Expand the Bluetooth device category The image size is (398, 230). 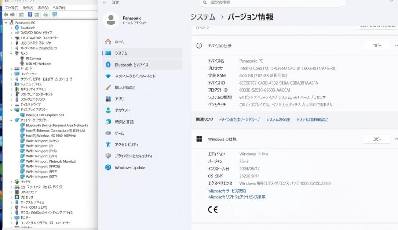pos(12,28)
